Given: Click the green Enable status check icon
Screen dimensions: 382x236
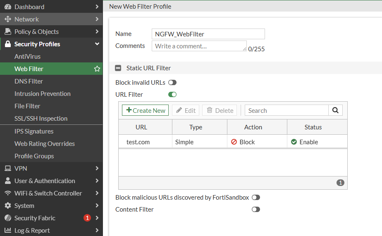Looking at the screenshot, I should [294, 142].
